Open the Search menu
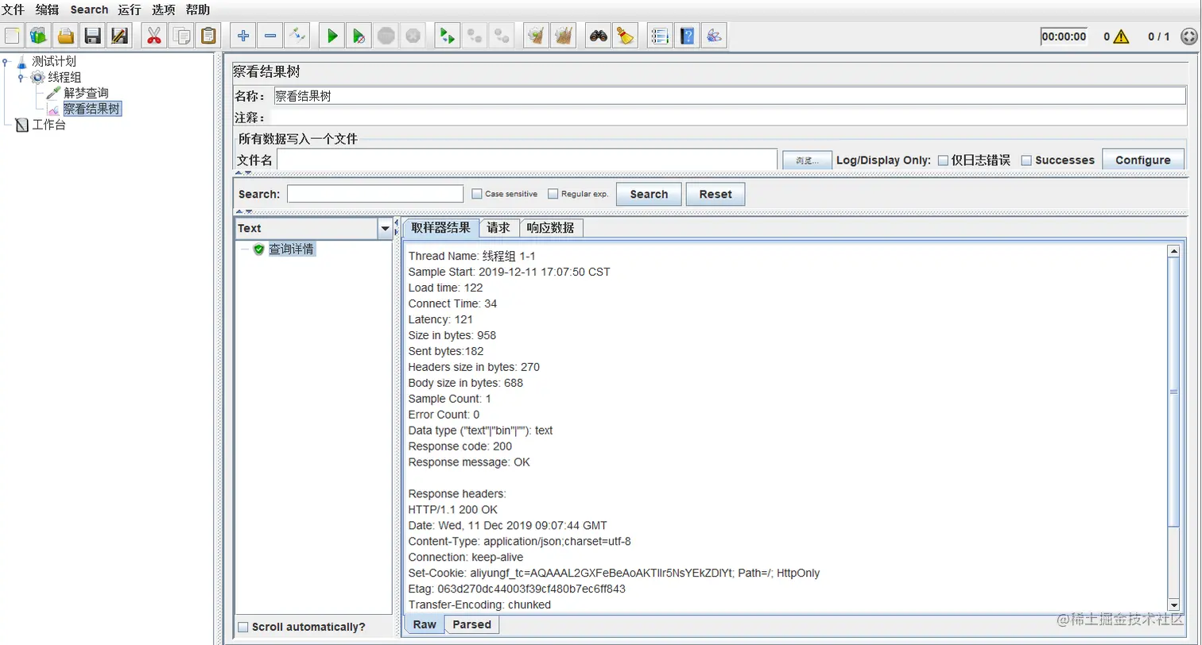Viewport: 1202px width, 645px height. (x=89, y=10)
